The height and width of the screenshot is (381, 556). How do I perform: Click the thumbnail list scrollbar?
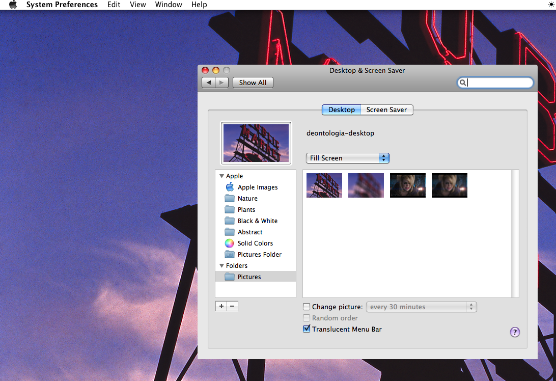pyautogui.click(x=515, y=233)
